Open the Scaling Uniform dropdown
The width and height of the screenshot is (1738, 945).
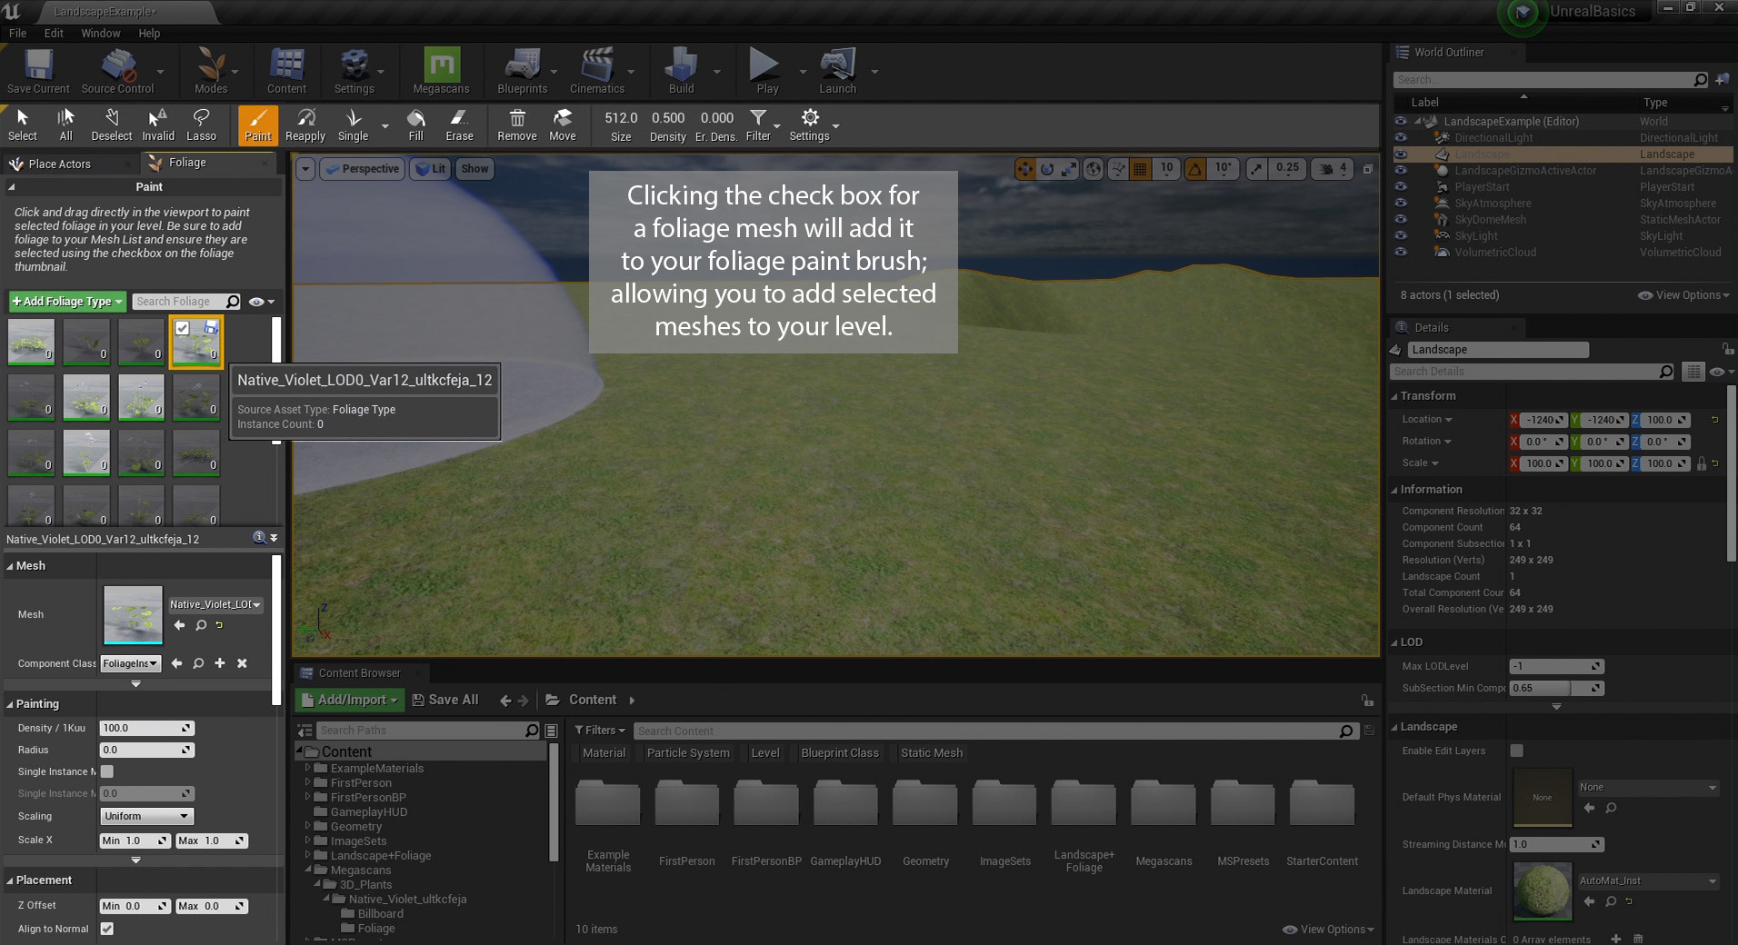tap(146, 816)
